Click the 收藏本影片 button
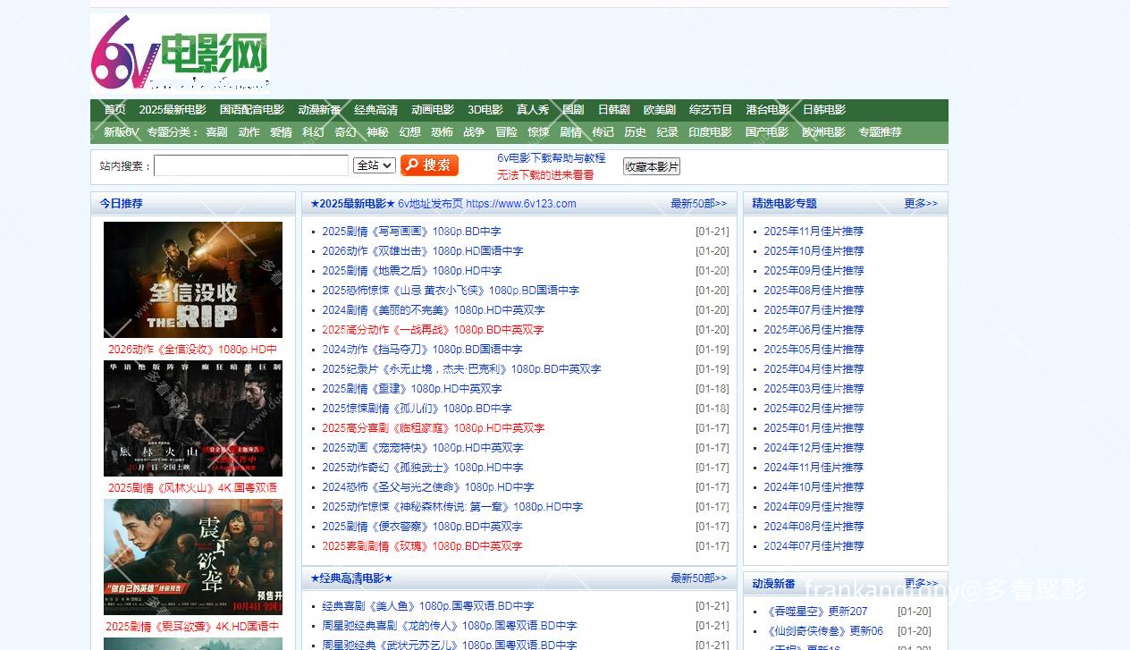 651,166
